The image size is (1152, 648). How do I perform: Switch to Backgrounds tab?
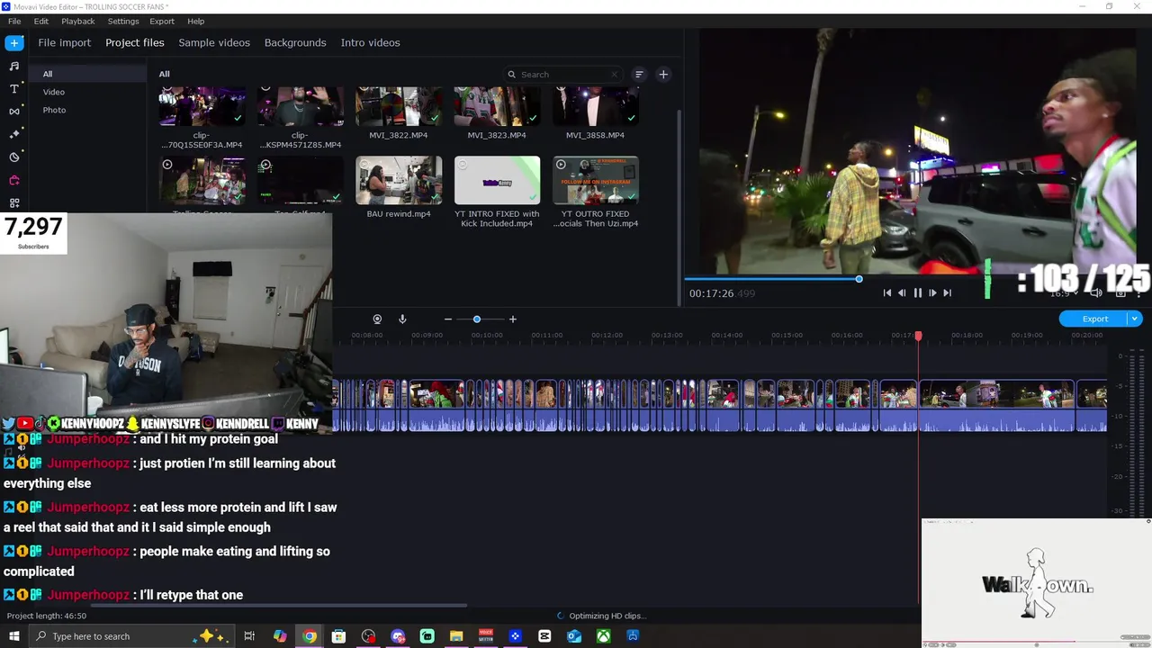point(295,42)
